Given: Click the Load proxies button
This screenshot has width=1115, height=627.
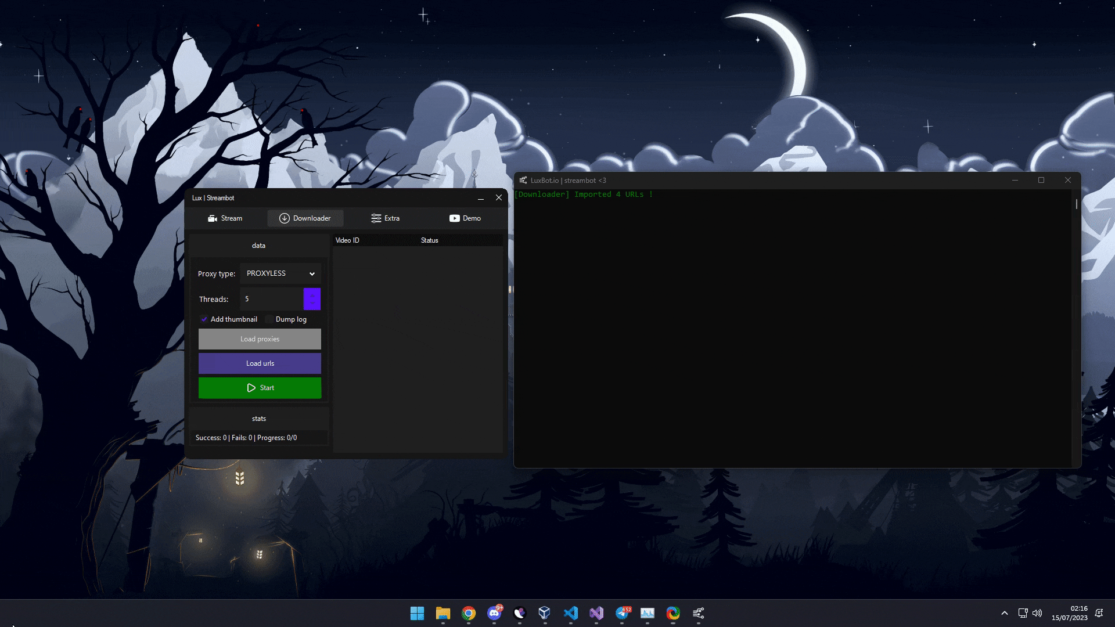Looking at the screenshot, I should [260, 339].
